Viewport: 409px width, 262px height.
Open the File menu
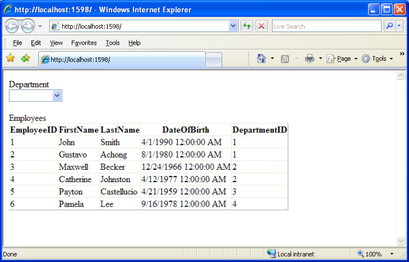pyautogui.click(x=18, y=43)
